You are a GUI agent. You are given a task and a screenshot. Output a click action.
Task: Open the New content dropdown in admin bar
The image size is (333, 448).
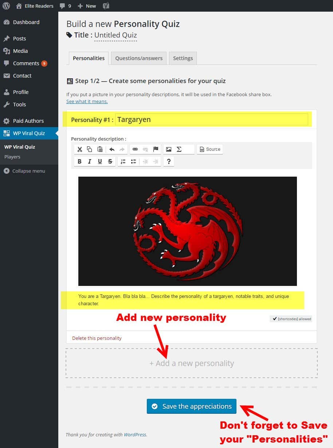pos(87,6)
